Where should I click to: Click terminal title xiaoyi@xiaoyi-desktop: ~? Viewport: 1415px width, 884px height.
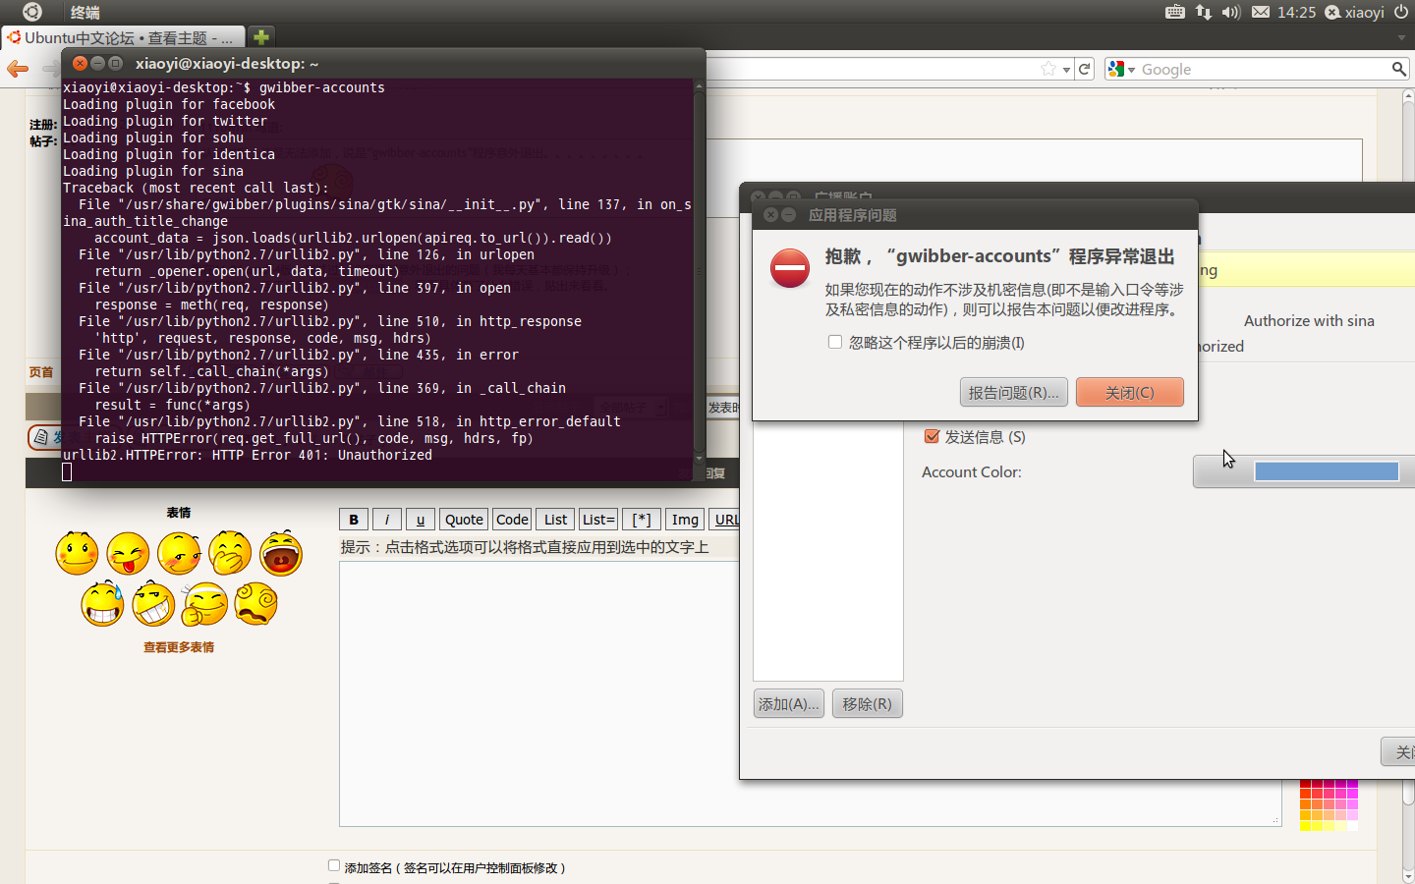(227, 63)
